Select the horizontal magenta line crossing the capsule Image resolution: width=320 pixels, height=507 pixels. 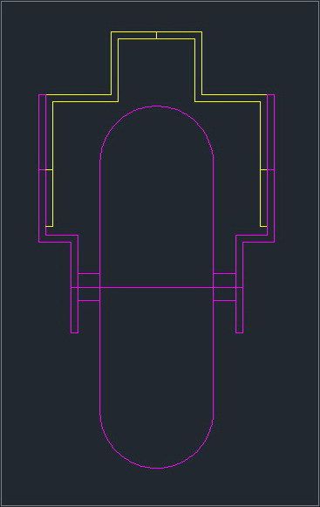point(157,287)
